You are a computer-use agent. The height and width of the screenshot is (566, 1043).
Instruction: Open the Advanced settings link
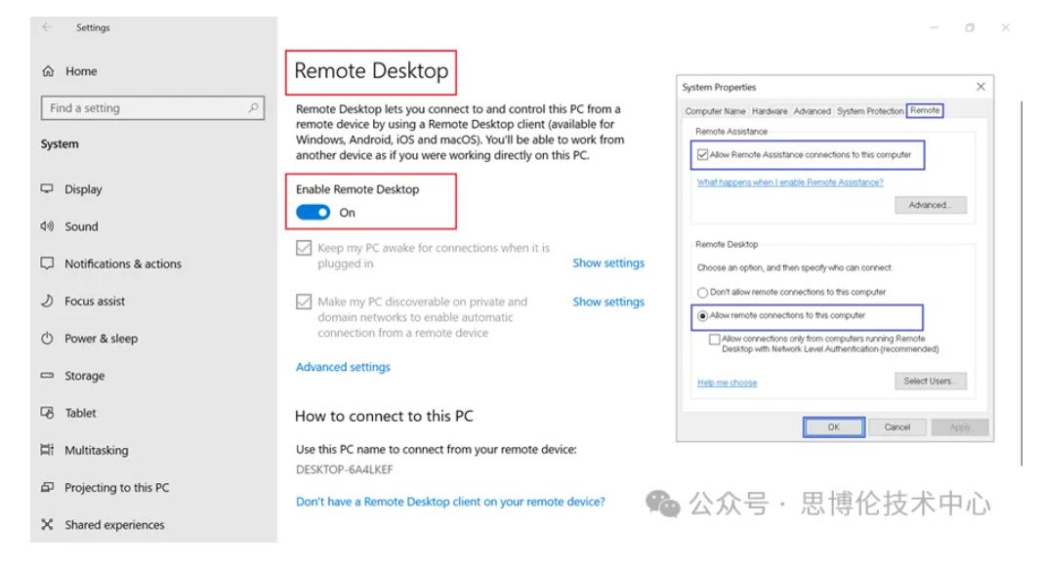[343, 367]
